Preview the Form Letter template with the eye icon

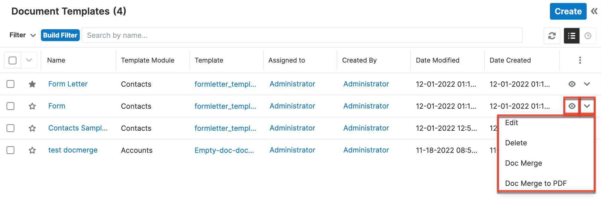[571, 84]
